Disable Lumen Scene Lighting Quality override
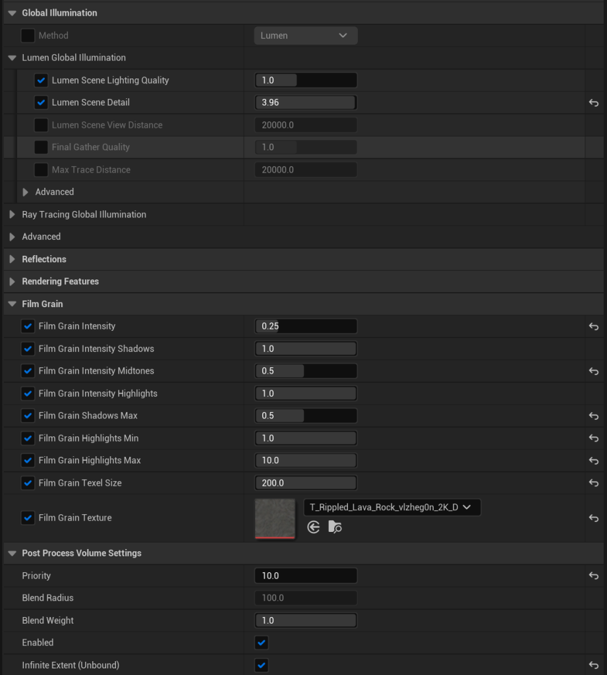This screenshot has width=607, height=675. point(41,80)
